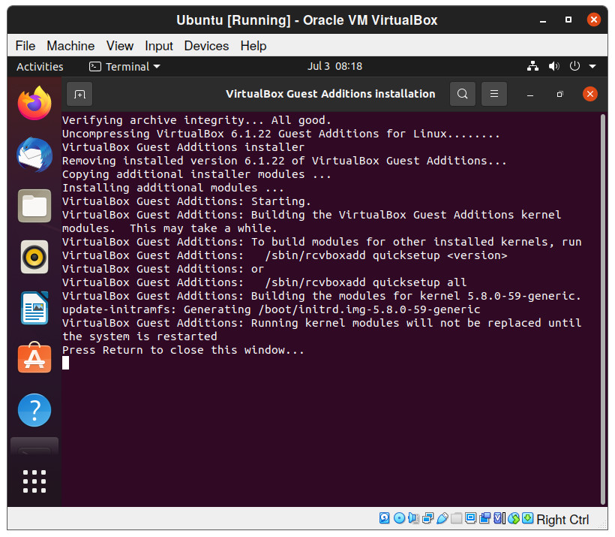Click 'Verifying archive integrity... All good.' line
The height and width of the screenshot is (537, 615).
pos(196,120)
